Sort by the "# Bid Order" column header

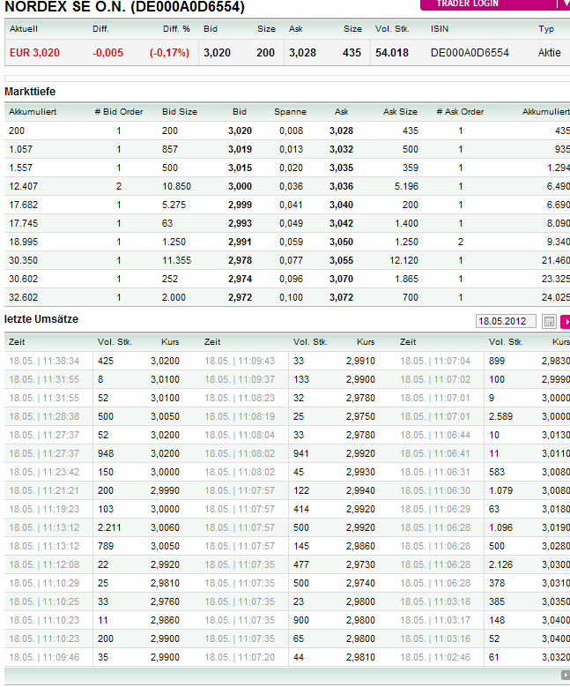point(118,112)
